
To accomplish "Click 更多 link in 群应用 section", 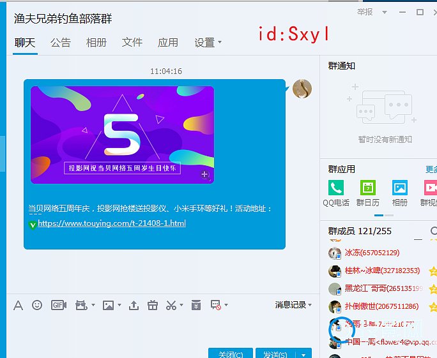I will click(x=431, y=169).
